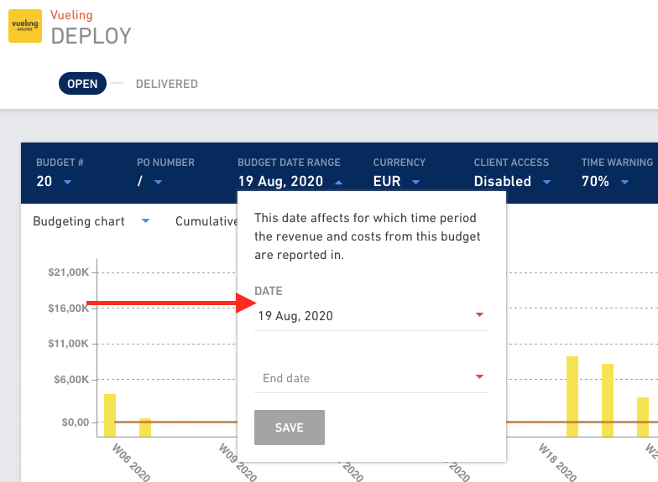Click the 19 Aug, 2020 header value
Image resolution: width=658 pixels, height=482 pixels.
[x=280, y=181]
